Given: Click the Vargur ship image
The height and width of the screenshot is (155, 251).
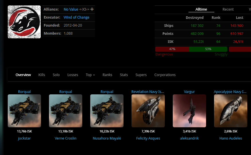Looking at the screenshot, I should [189, 111].
